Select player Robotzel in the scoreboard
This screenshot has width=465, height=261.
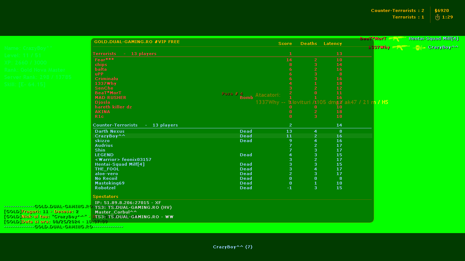105,188
